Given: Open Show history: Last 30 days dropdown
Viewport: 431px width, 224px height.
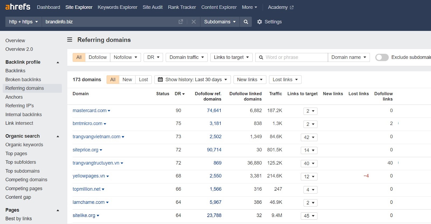Looking at the screenshot, I should [192, 80].
